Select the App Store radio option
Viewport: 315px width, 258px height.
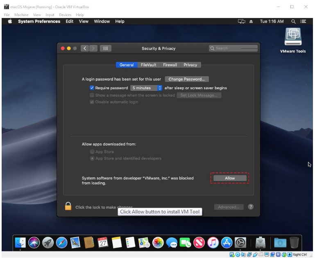92,152
